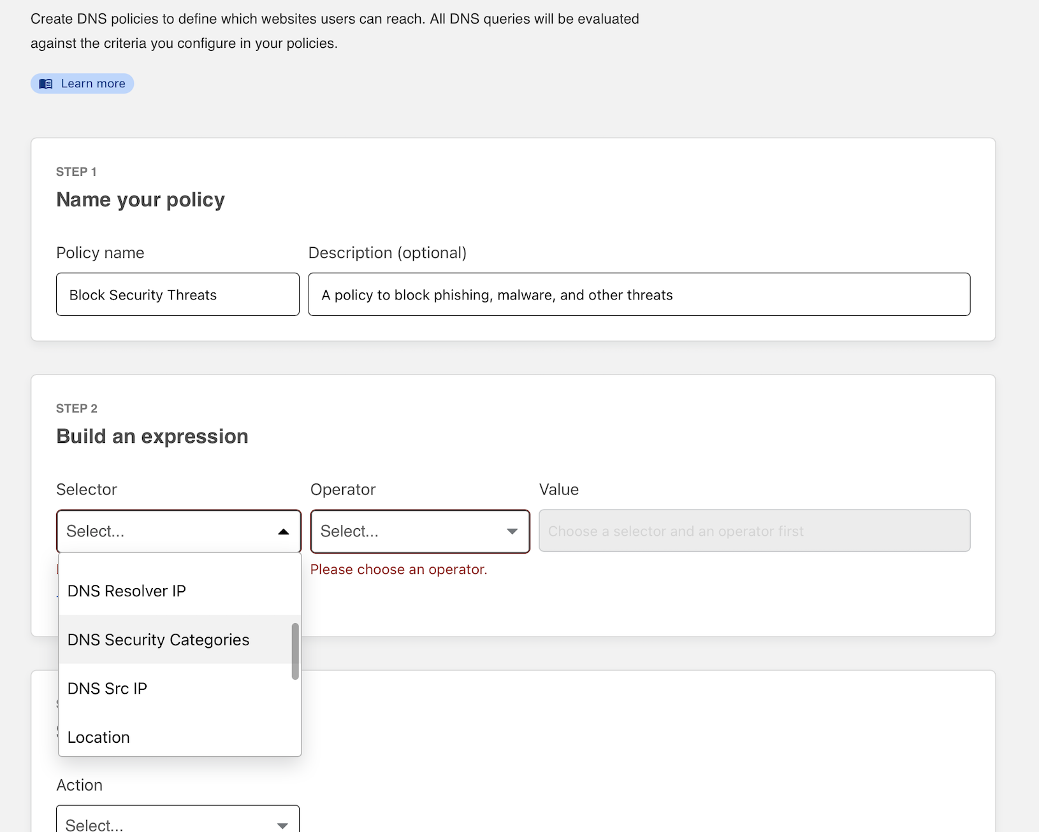Select DNS Src IP from the list

107,688
